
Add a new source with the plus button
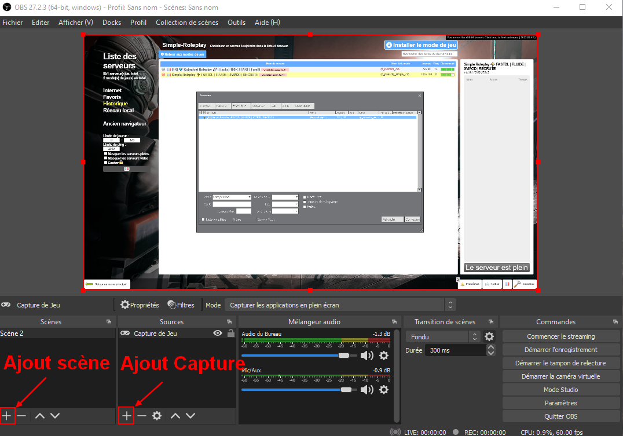(x=126, y=416)
